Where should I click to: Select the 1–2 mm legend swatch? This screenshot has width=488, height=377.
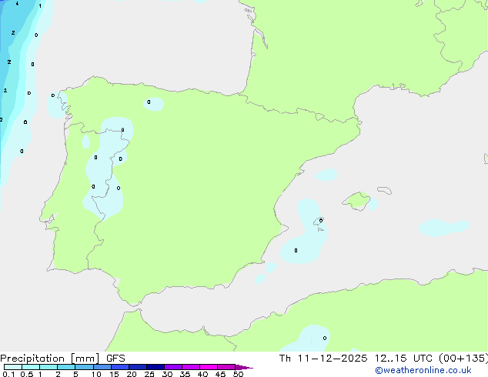coord(48,367)
